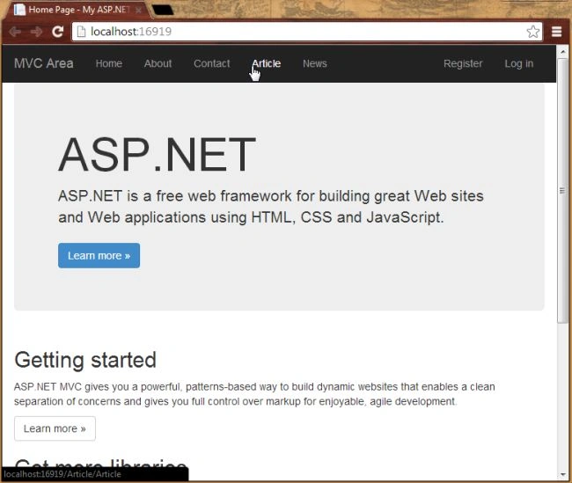Click the scrollbar up arrow

562,52
